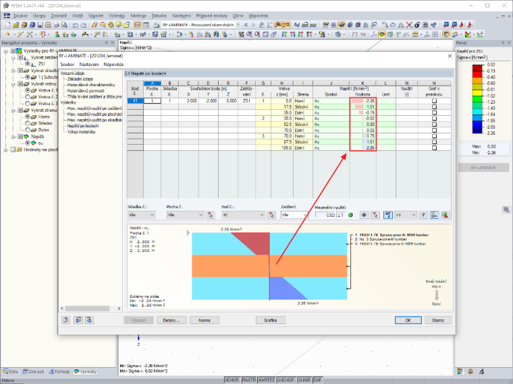
Task: Click the color scale icon at the panel bottom
Action: click(460, 371)
